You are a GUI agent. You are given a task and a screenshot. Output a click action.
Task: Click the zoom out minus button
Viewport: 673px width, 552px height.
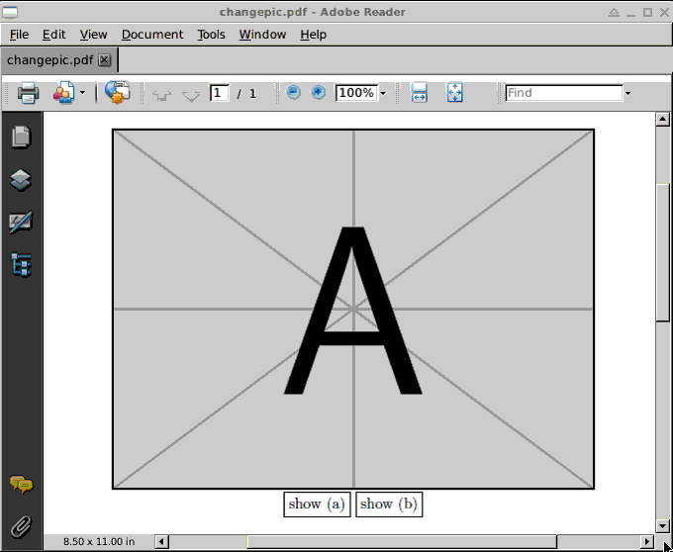pos(293,92)
